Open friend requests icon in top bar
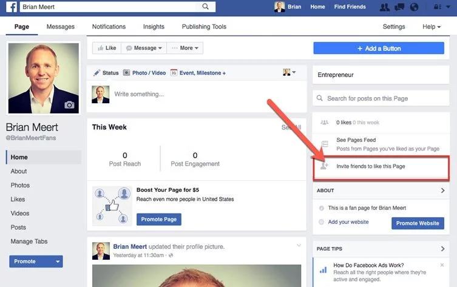Screen dimensions: 457x287 pos(385,7)
